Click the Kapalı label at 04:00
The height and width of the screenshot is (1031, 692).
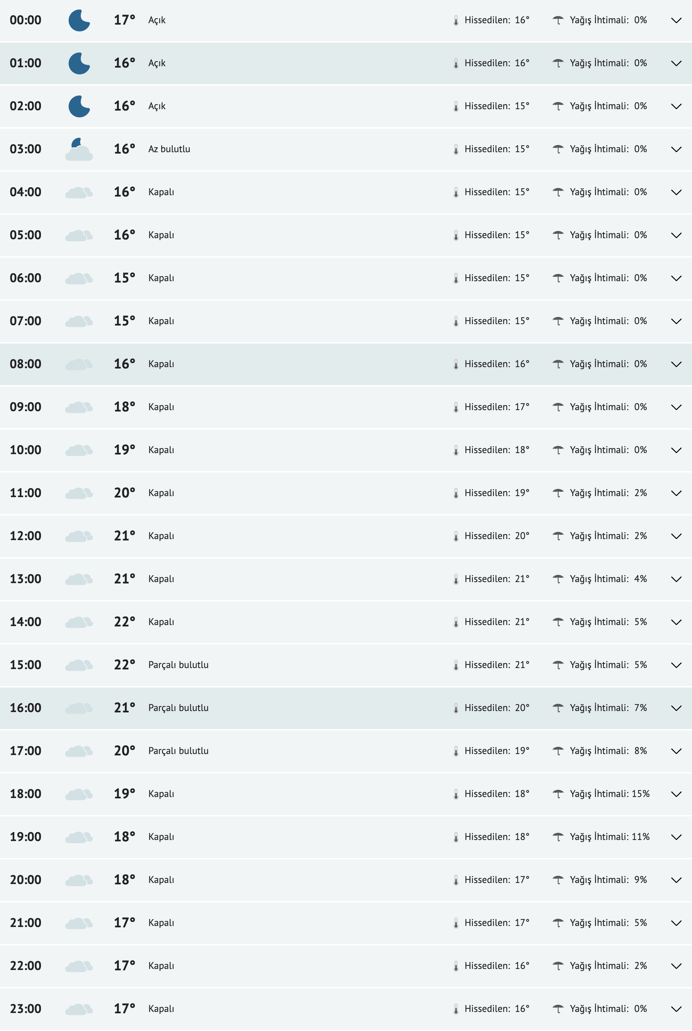[162, 191]
